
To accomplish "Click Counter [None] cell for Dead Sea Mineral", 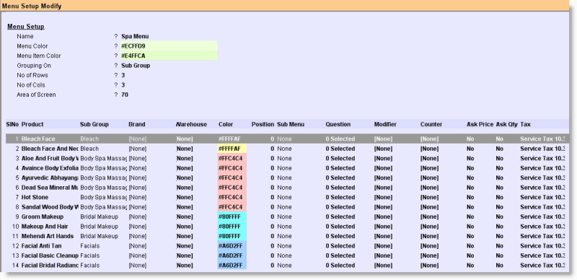I will click(429, 188).
